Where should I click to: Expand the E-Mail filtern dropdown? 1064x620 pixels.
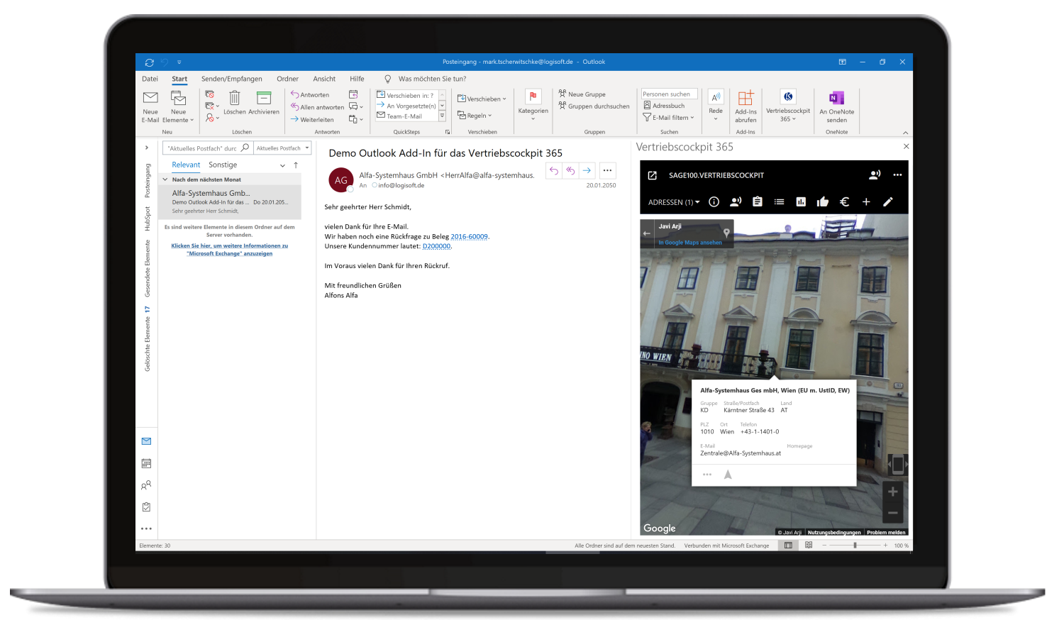coord(669,117)
